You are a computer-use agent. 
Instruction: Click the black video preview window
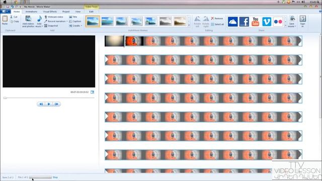(49, 61)
